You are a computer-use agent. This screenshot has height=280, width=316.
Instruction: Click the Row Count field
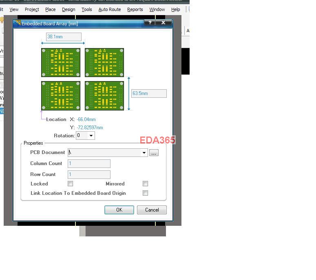pyautogui.click(x=89, y=174)
